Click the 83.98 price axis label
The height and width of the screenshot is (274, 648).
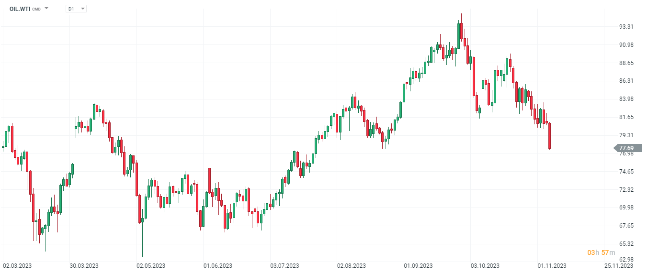(x=627, y=99)
